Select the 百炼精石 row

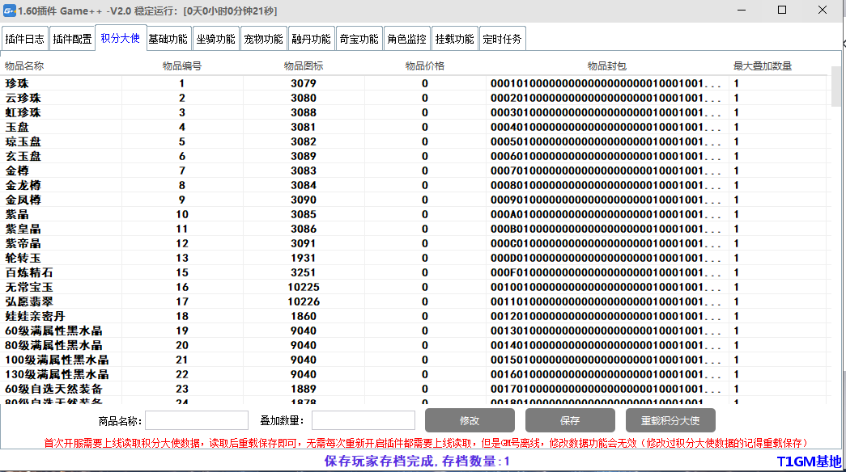pos(414,272)
